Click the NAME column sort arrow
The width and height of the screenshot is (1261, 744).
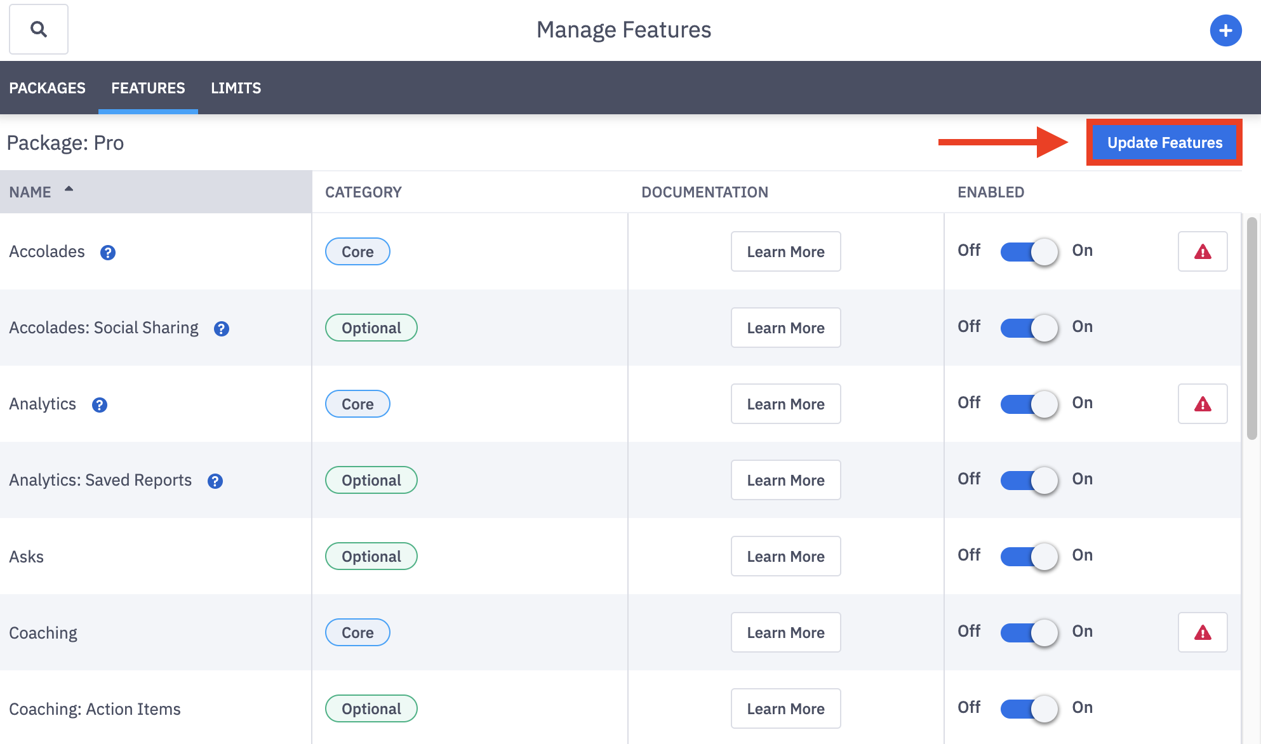click(x=69, y=189)
